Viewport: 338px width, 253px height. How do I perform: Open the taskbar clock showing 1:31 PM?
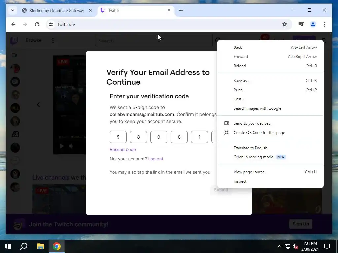(310, 246)
